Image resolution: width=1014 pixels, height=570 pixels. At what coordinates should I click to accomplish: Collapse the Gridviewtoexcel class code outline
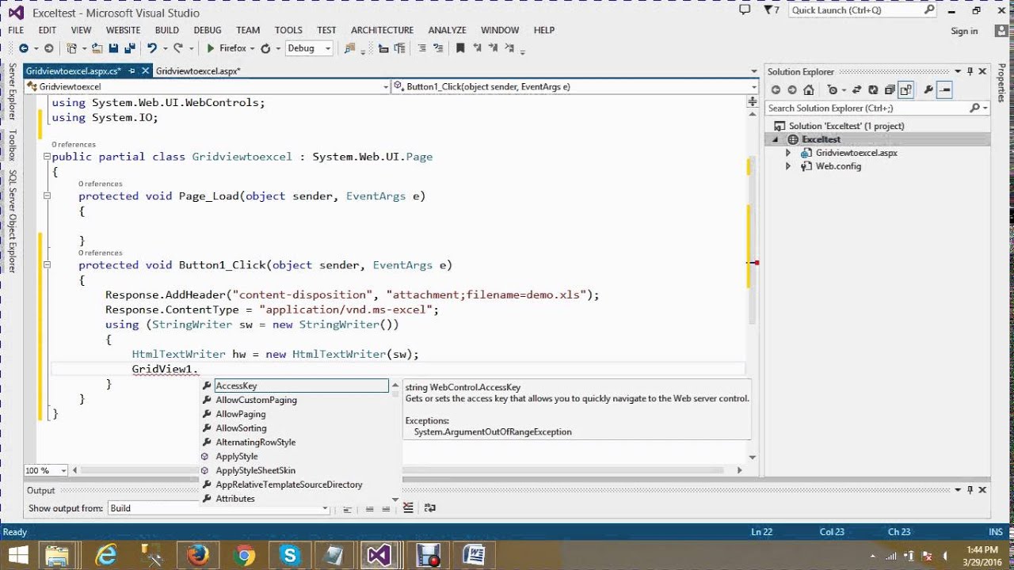click(x=47, y=157)
